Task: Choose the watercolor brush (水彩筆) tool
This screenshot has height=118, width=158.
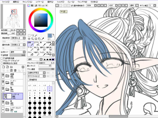Action: (x=49, y=44)
